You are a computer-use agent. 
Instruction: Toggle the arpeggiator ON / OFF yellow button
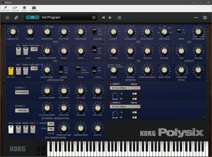[x=11, y=71]
